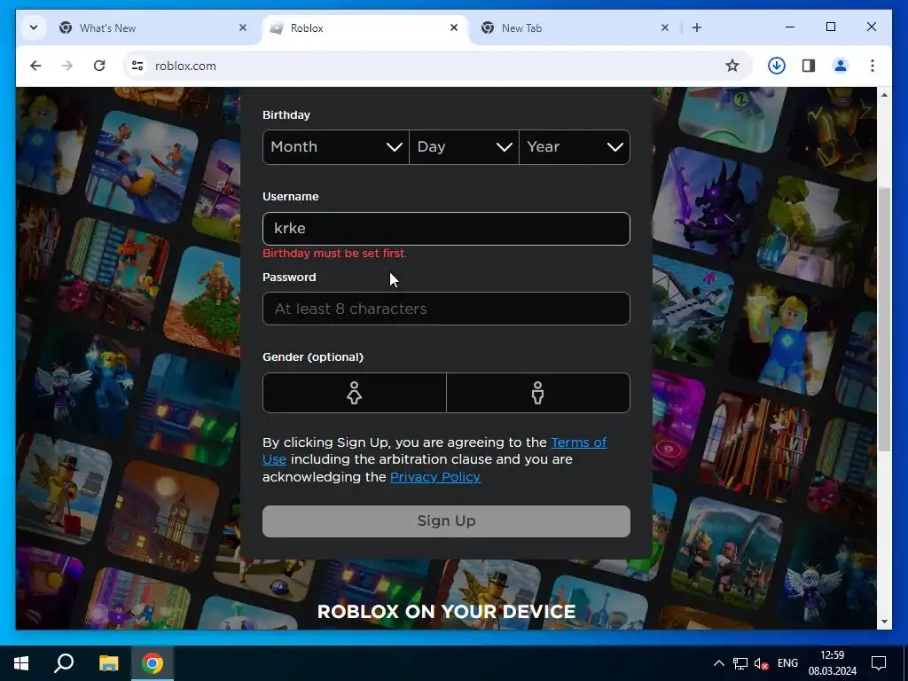
Task: Switch to the Roblox tab
Action: pyautogui.click(x=364, y=27)
